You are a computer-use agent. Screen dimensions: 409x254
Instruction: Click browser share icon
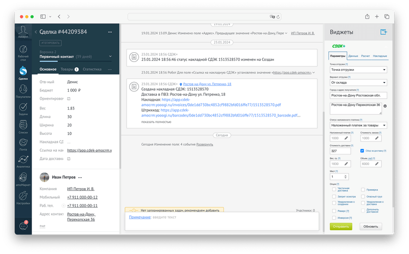[x=367, y=16]
